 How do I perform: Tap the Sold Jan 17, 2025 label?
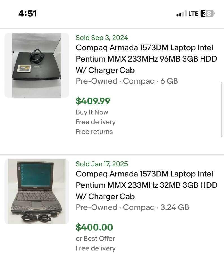pos(102,164)
